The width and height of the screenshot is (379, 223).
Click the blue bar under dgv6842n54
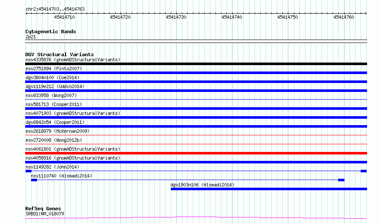click(x=196, y=126)
